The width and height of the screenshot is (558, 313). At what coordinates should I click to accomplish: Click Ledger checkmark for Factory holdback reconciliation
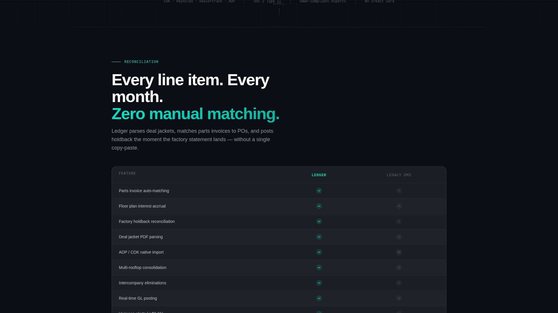pyautogui.click(x=319, y=221)
